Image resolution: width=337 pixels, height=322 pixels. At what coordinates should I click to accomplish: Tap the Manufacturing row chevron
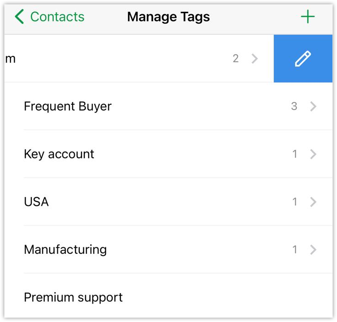click(313, 250)
